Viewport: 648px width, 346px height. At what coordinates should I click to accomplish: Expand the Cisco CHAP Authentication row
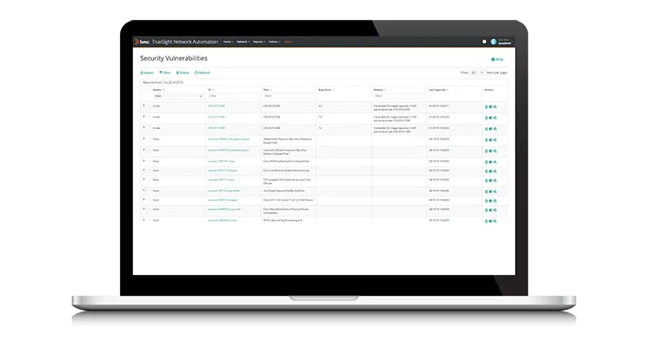(143, 161)
